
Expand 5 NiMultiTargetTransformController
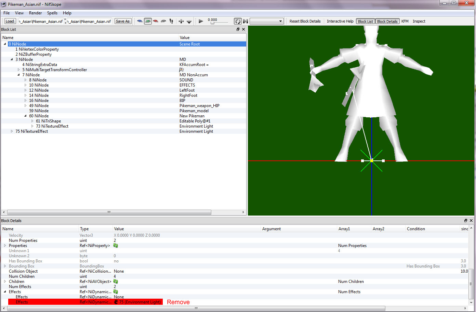(x=18, y=70)
